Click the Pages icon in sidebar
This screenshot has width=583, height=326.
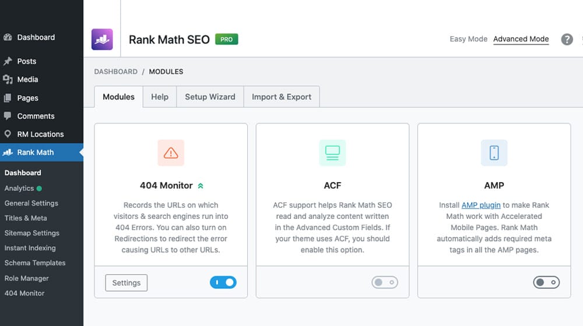tap(8, 98)
